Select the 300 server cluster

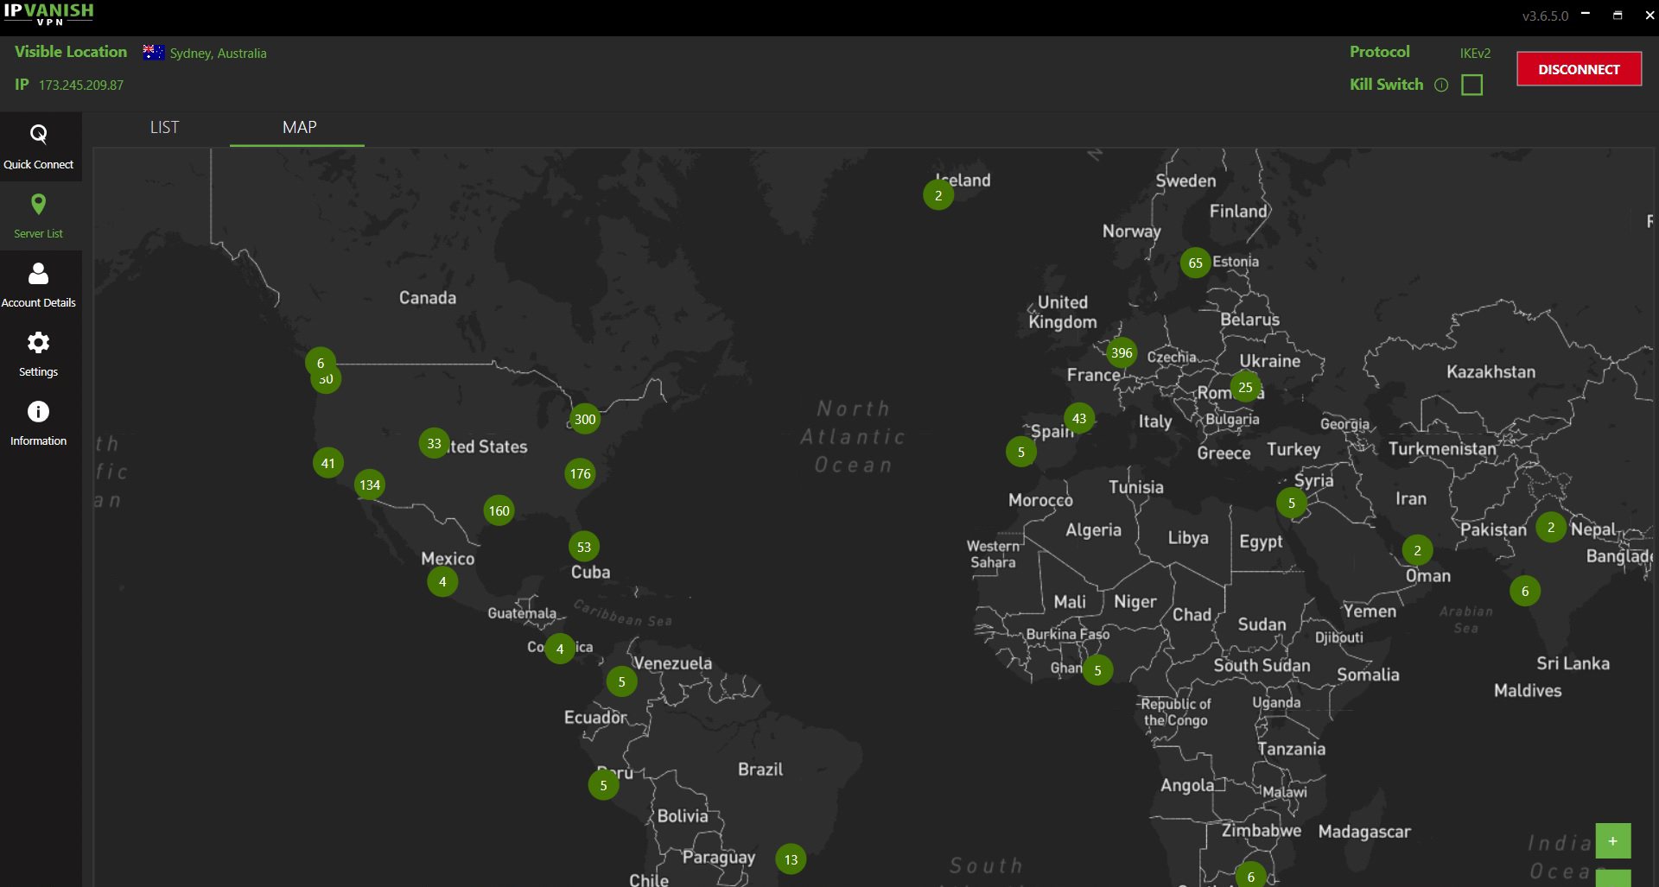pos(585,420)
